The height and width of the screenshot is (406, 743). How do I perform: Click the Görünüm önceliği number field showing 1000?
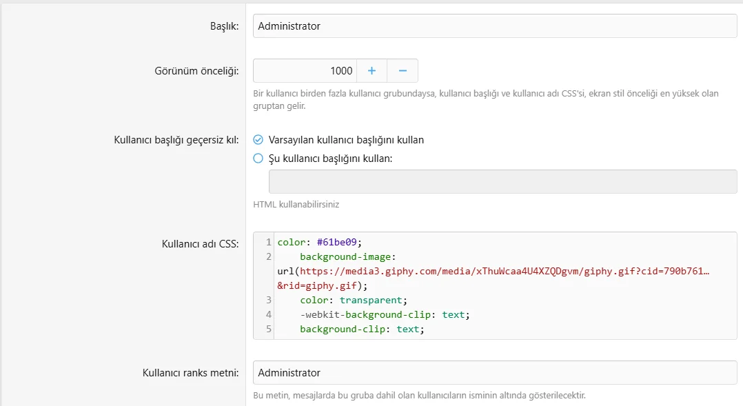point(305,71)
